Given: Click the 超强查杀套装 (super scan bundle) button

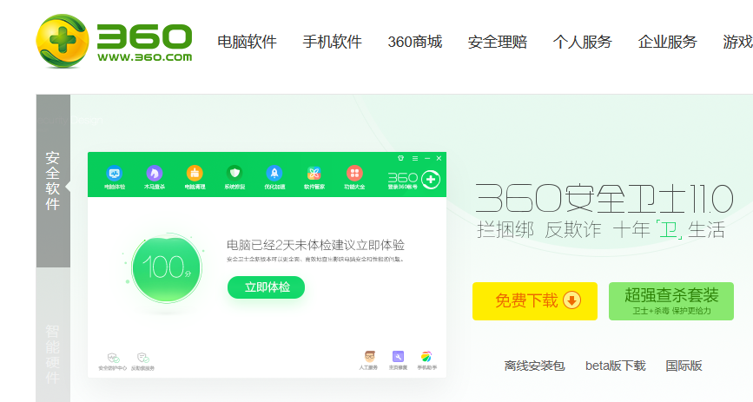Looking at the screenshot, I should [671, 301].
